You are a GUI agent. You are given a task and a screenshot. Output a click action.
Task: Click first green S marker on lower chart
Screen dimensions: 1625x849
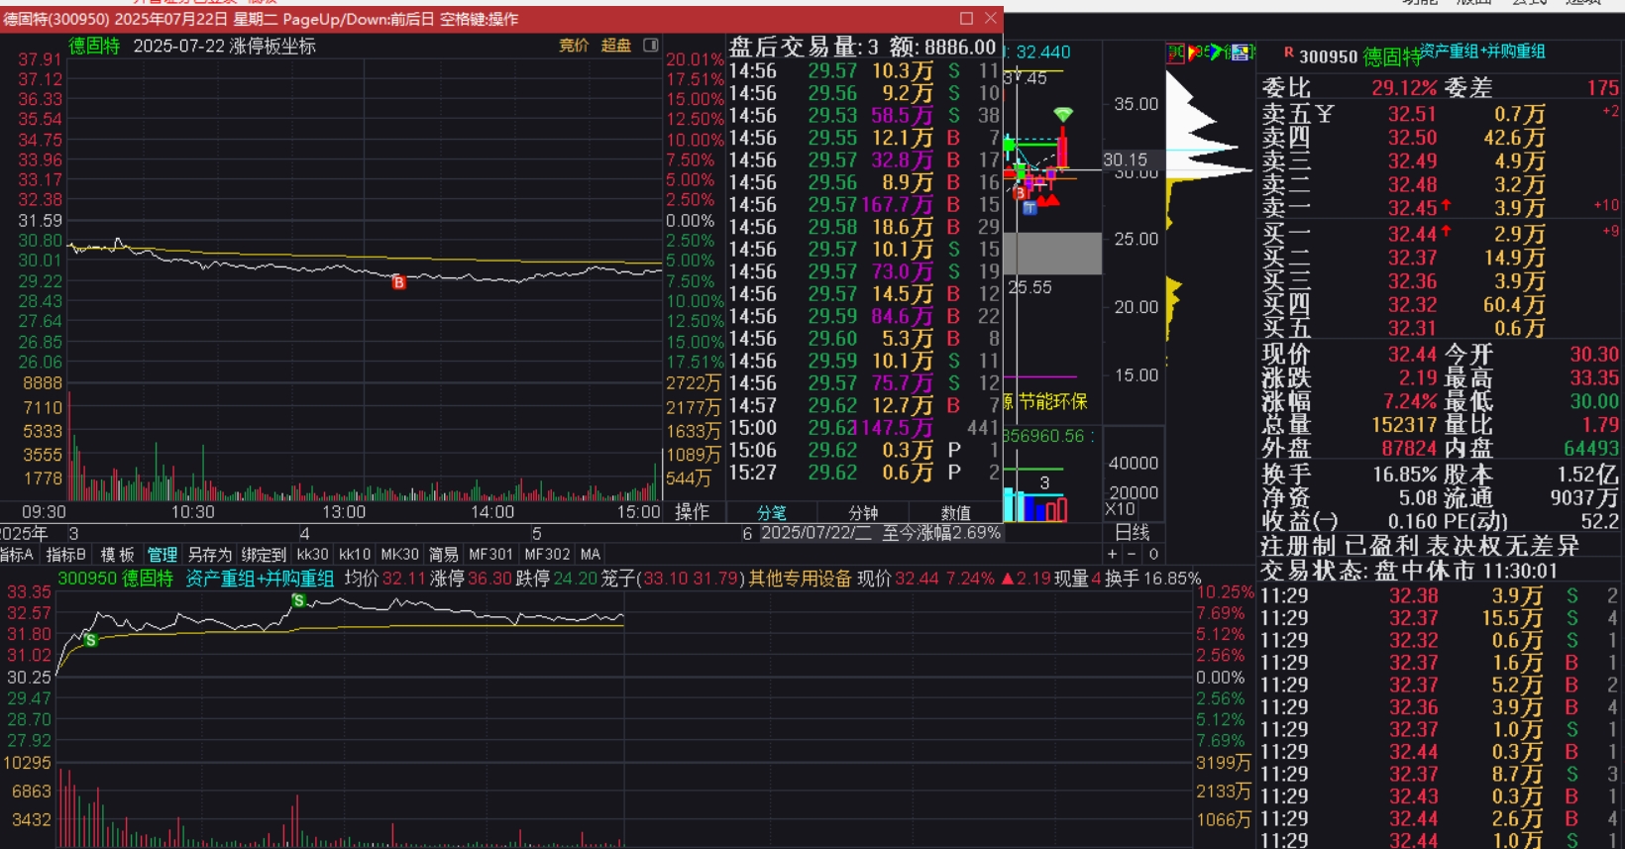90,641
